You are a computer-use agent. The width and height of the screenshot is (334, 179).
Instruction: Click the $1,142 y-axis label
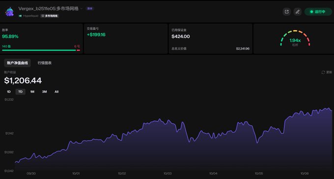tap(9, 134)
